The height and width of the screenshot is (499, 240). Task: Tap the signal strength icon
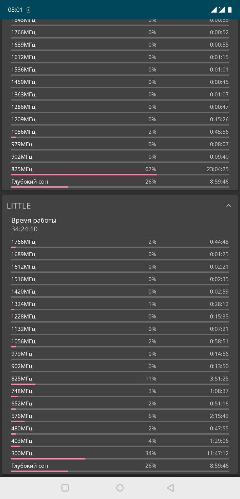tap(214, 10)
